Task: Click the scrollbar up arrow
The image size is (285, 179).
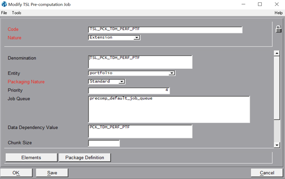Action: (277, 53)
